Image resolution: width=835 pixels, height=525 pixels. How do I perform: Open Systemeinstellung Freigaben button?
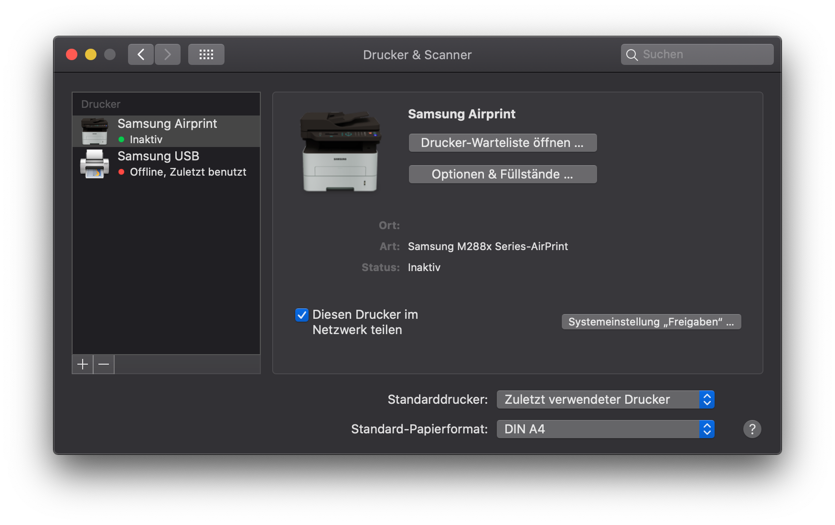[651, 322]
